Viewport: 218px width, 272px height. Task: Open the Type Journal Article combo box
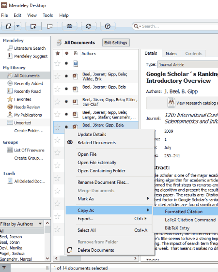pos(188,64)
